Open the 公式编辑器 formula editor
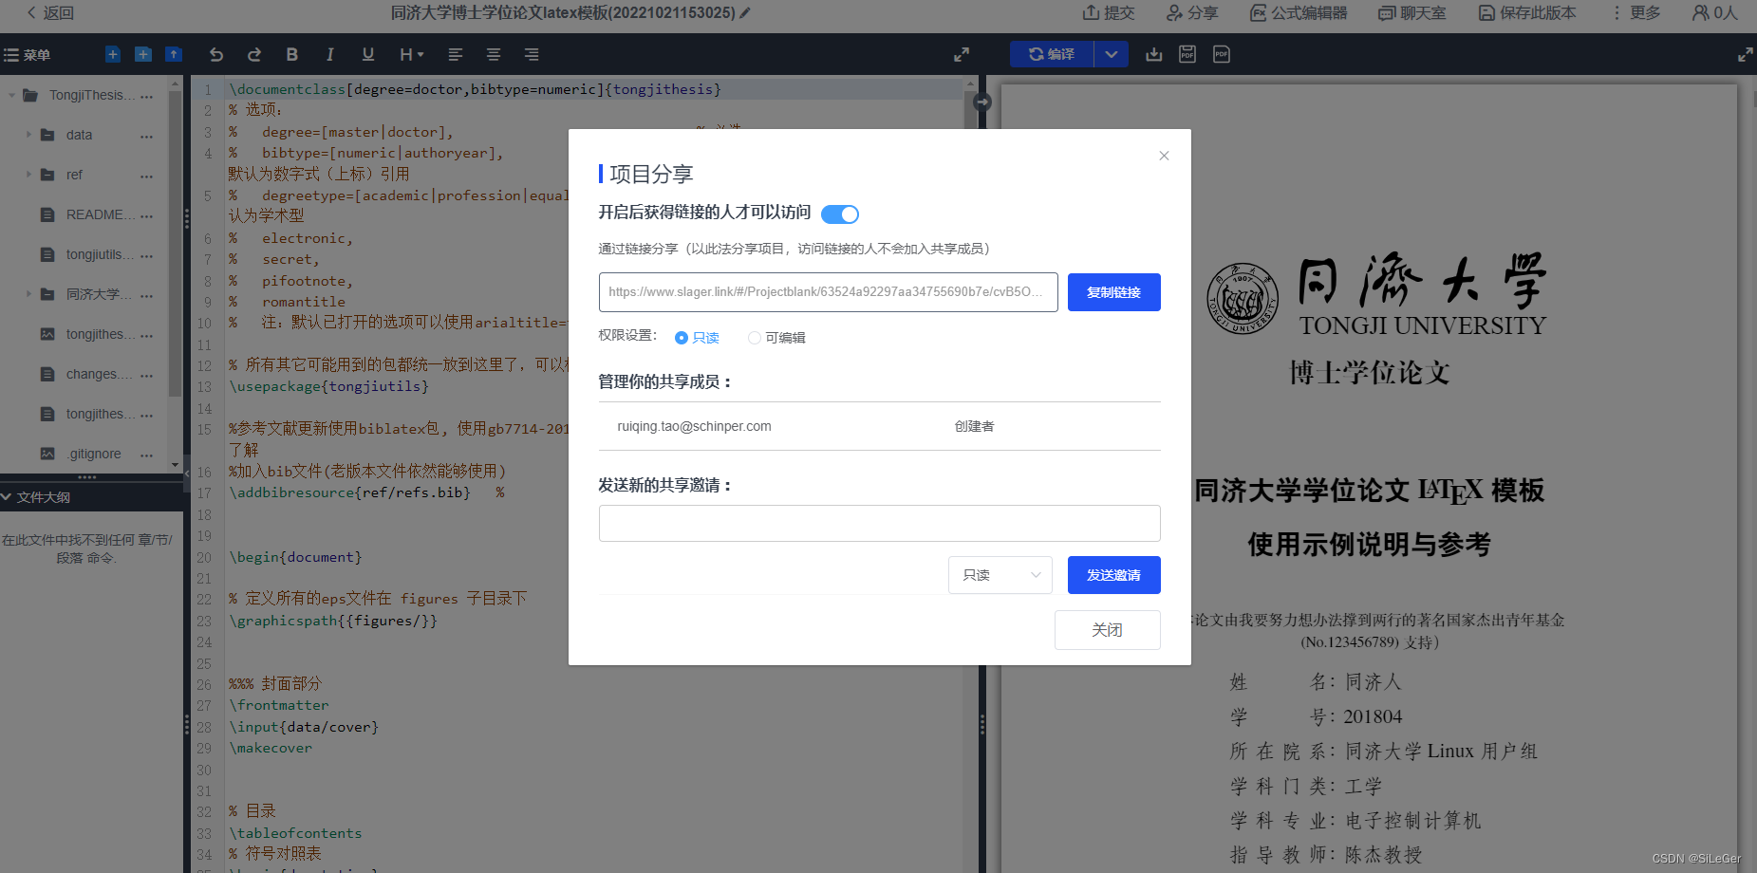 (1299, 13)
